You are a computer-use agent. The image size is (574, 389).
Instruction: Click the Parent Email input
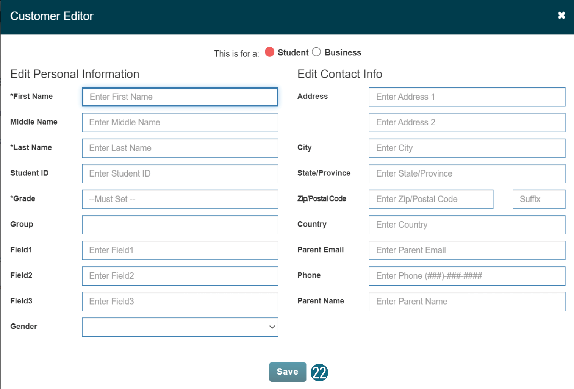click(x=467, y=250)
